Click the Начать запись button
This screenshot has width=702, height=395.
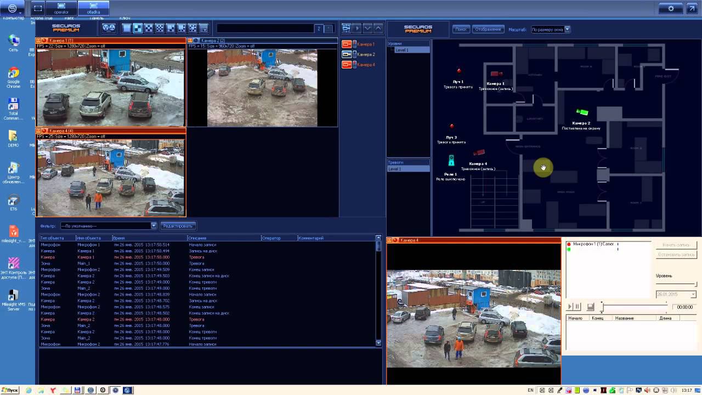click(x=677, y=245)
